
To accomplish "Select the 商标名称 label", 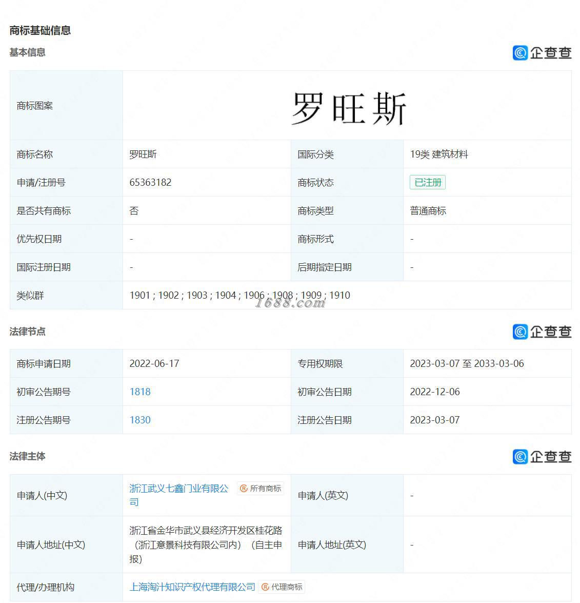I will pos(34,154).
